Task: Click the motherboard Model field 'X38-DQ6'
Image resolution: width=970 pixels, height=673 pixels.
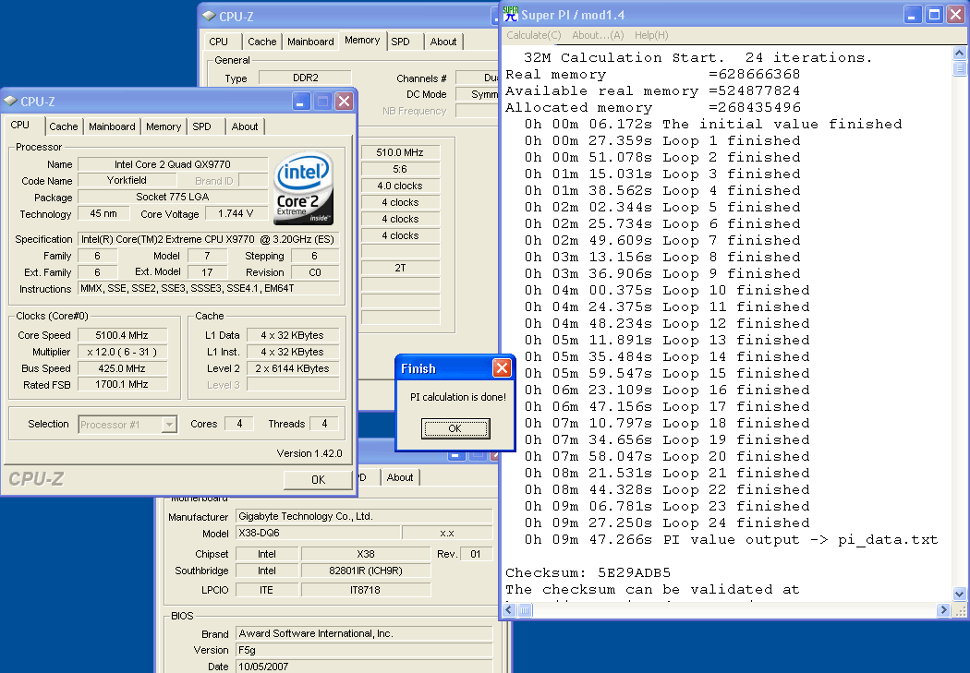Action: tap(318, 533)
